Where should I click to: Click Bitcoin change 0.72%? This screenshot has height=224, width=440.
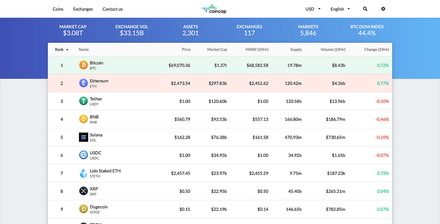[x=383, y=65]
